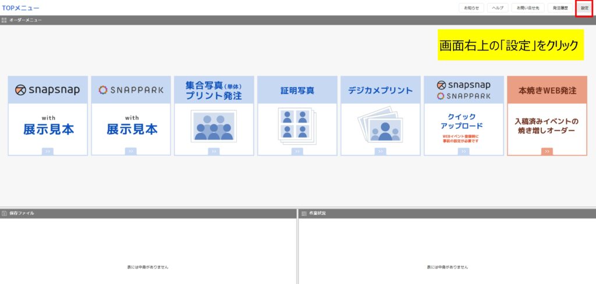Image resolution: width=596 pixels, height=284 pixels.
Task: Click the grid icon beside オーダーメニュー
Action: point(4,20)
